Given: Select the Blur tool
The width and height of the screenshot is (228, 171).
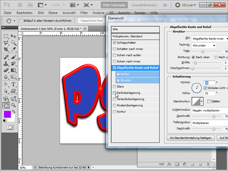Looking at the screenshot, I should [x=6, y=77].
